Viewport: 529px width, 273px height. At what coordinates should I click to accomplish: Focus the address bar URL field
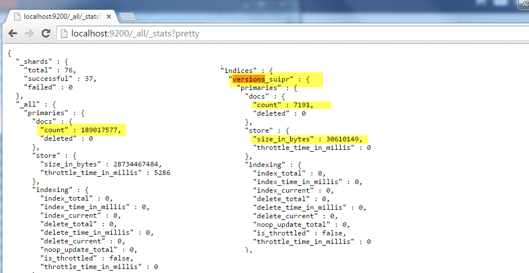pyautogui.click(x=293, y=34)
